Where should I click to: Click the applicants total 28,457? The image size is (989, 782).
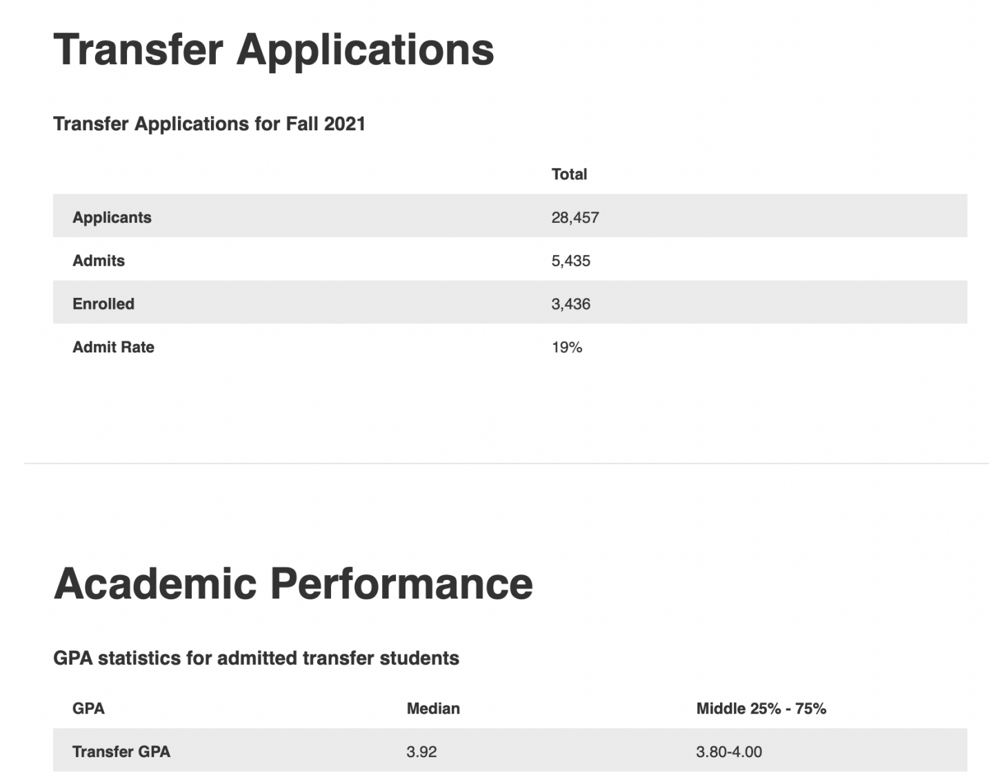[x=575, y=217]
